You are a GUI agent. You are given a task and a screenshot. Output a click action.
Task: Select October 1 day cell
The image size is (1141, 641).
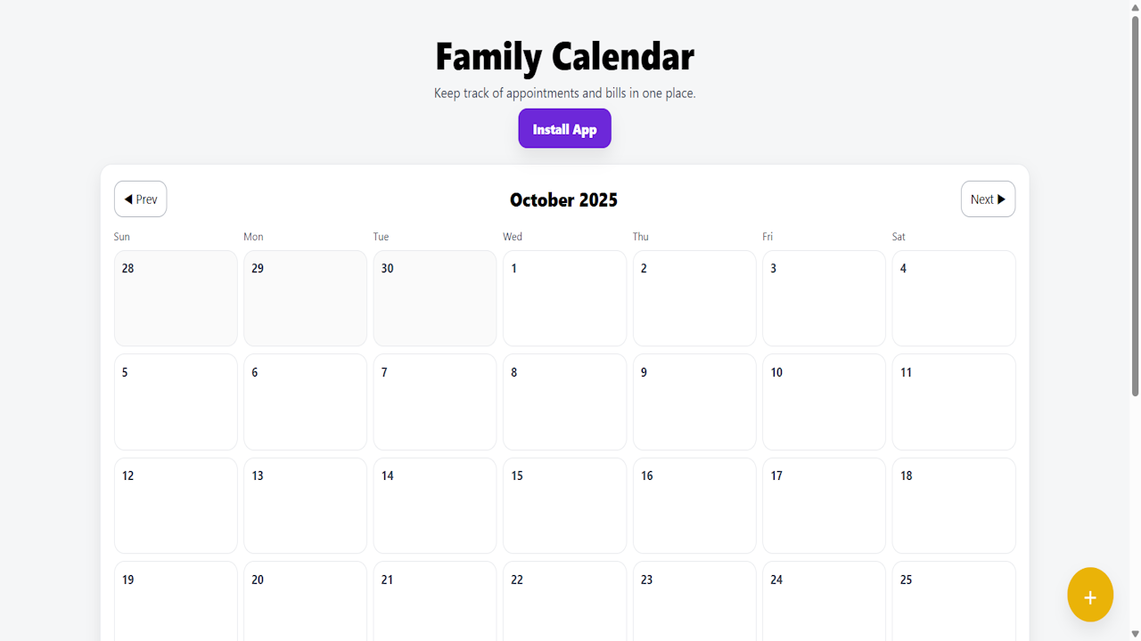[564, 298]
